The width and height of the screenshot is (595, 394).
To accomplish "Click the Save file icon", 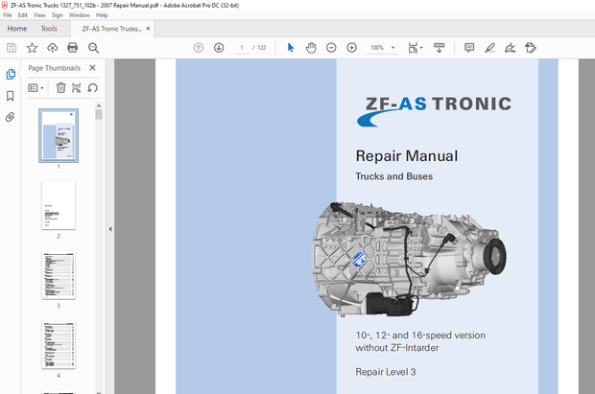I will [x=12, y=48].
